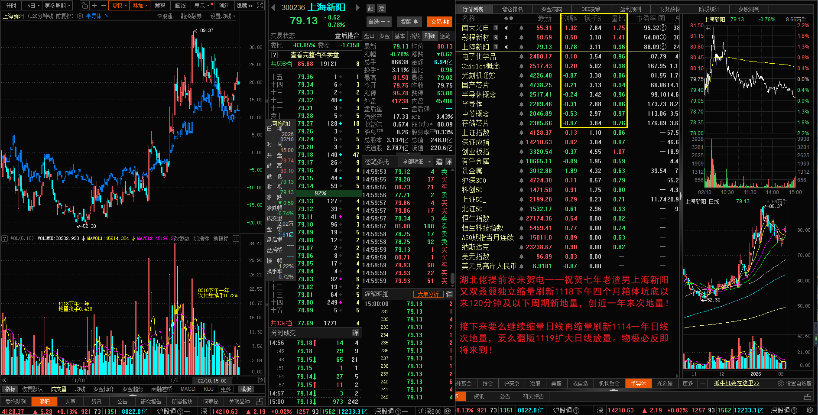
Task: Select the 研究报告 tab in bottom-left panel
Action: pos(151,402)
